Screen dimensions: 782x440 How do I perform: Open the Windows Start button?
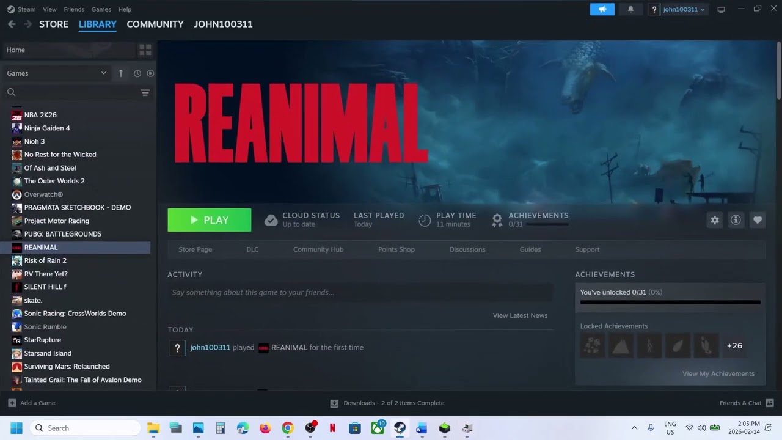pyautogui.click(x=16, y=428)
